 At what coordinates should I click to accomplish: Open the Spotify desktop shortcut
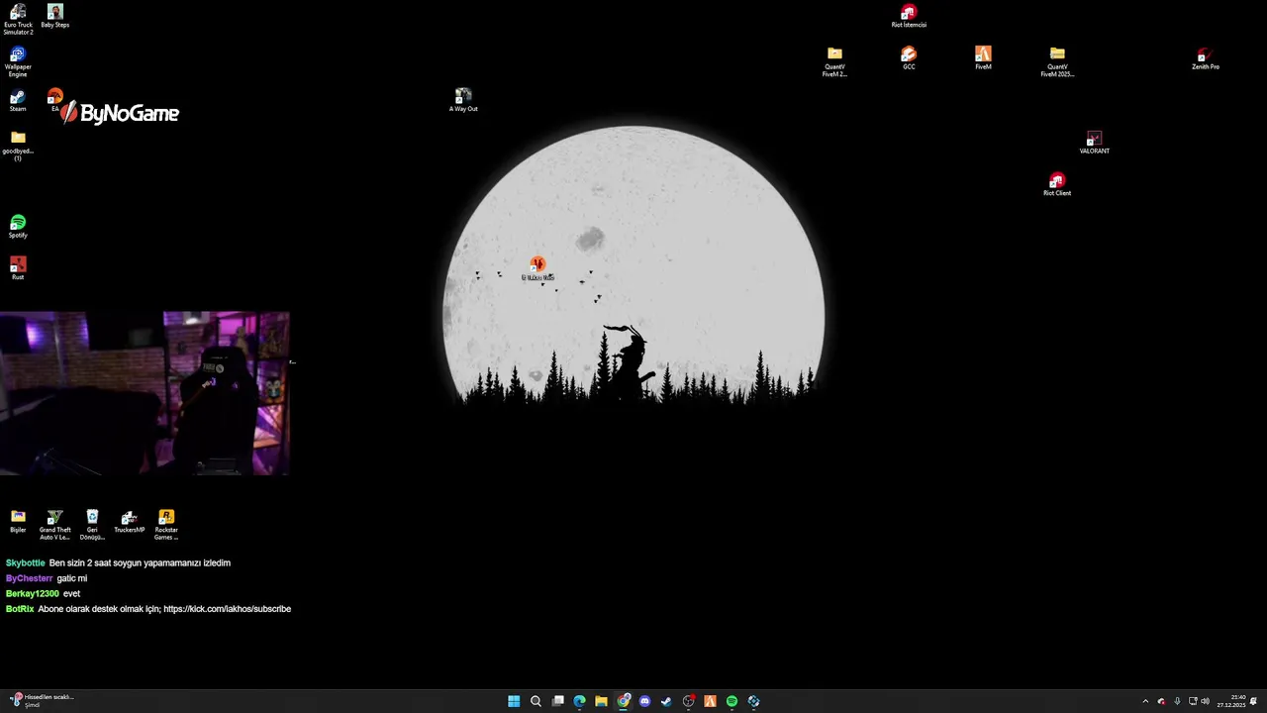pos(18,227)
